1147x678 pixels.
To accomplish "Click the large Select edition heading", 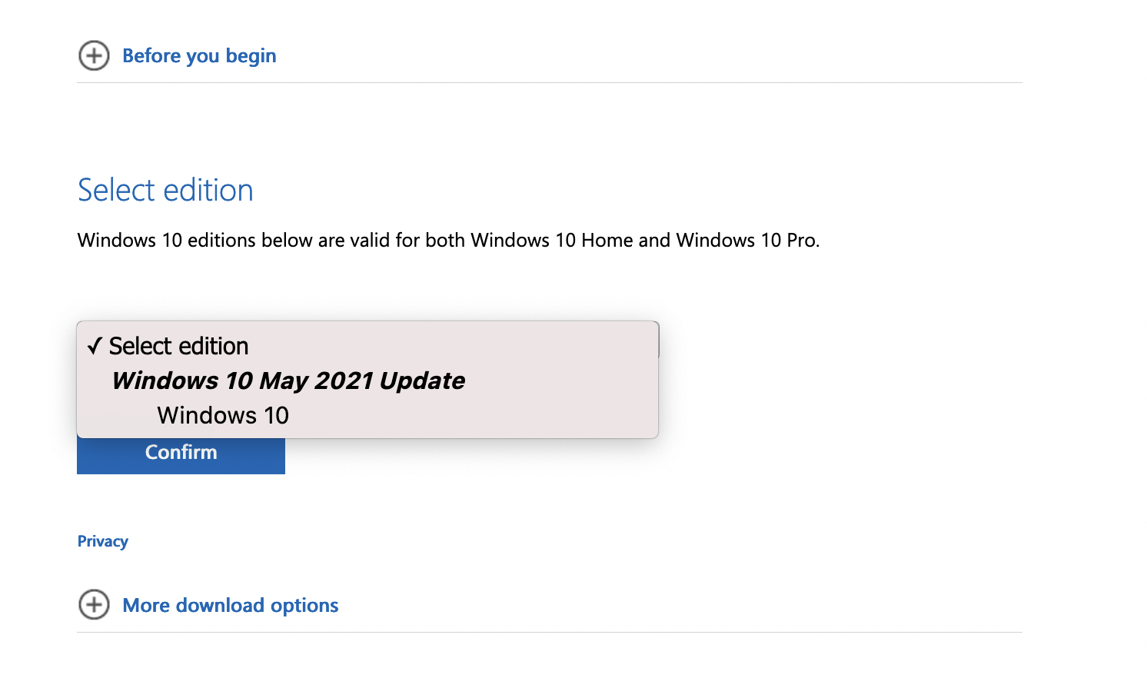I will (165, 190).
